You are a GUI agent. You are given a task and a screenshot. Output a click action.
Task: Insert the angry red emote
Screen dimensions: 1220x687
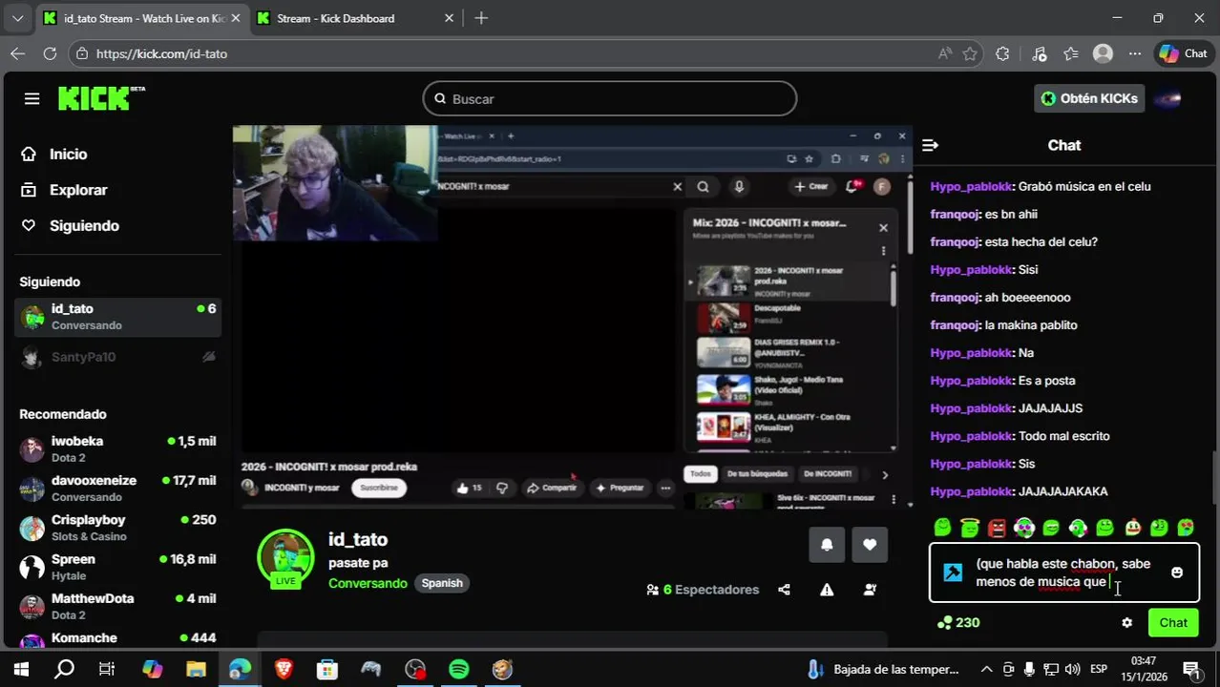tap(997, 527)
